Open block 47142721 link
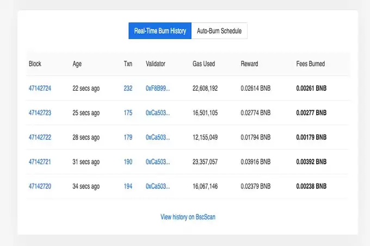Image resolution: width=370 pixels, height=246 pixels. pyautogui.click(x=40, y=162)
